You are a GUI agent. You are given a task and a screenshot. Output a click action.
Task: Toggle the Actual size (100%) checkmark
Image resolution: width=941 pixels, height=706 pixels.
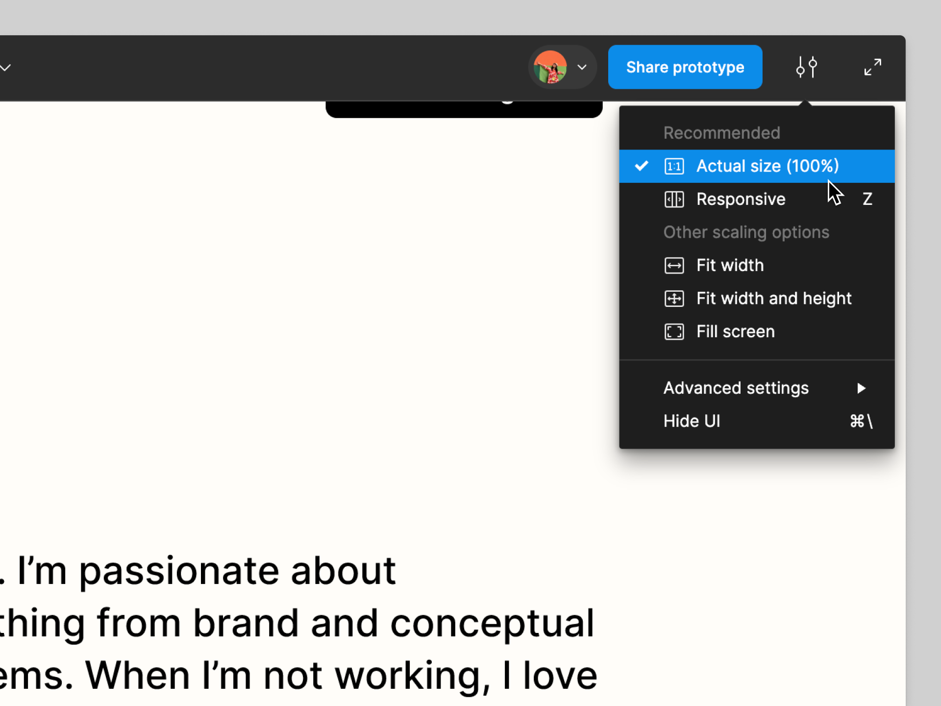click(x=641, y=166)
